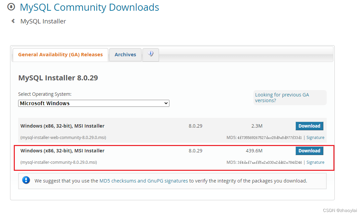The image size is (362, 216).
Task: Open MD5 checksums and GnuPG signatures link
Action: [144, 181]
